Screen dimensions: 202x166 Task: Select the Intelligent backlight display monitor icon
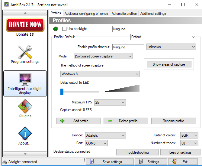25,80
